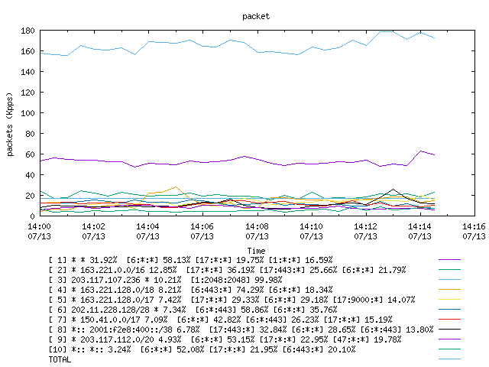Click the y-axis value 40
Image resolution: width=489 pixels, height=367 pixels.
pos(30,175)
